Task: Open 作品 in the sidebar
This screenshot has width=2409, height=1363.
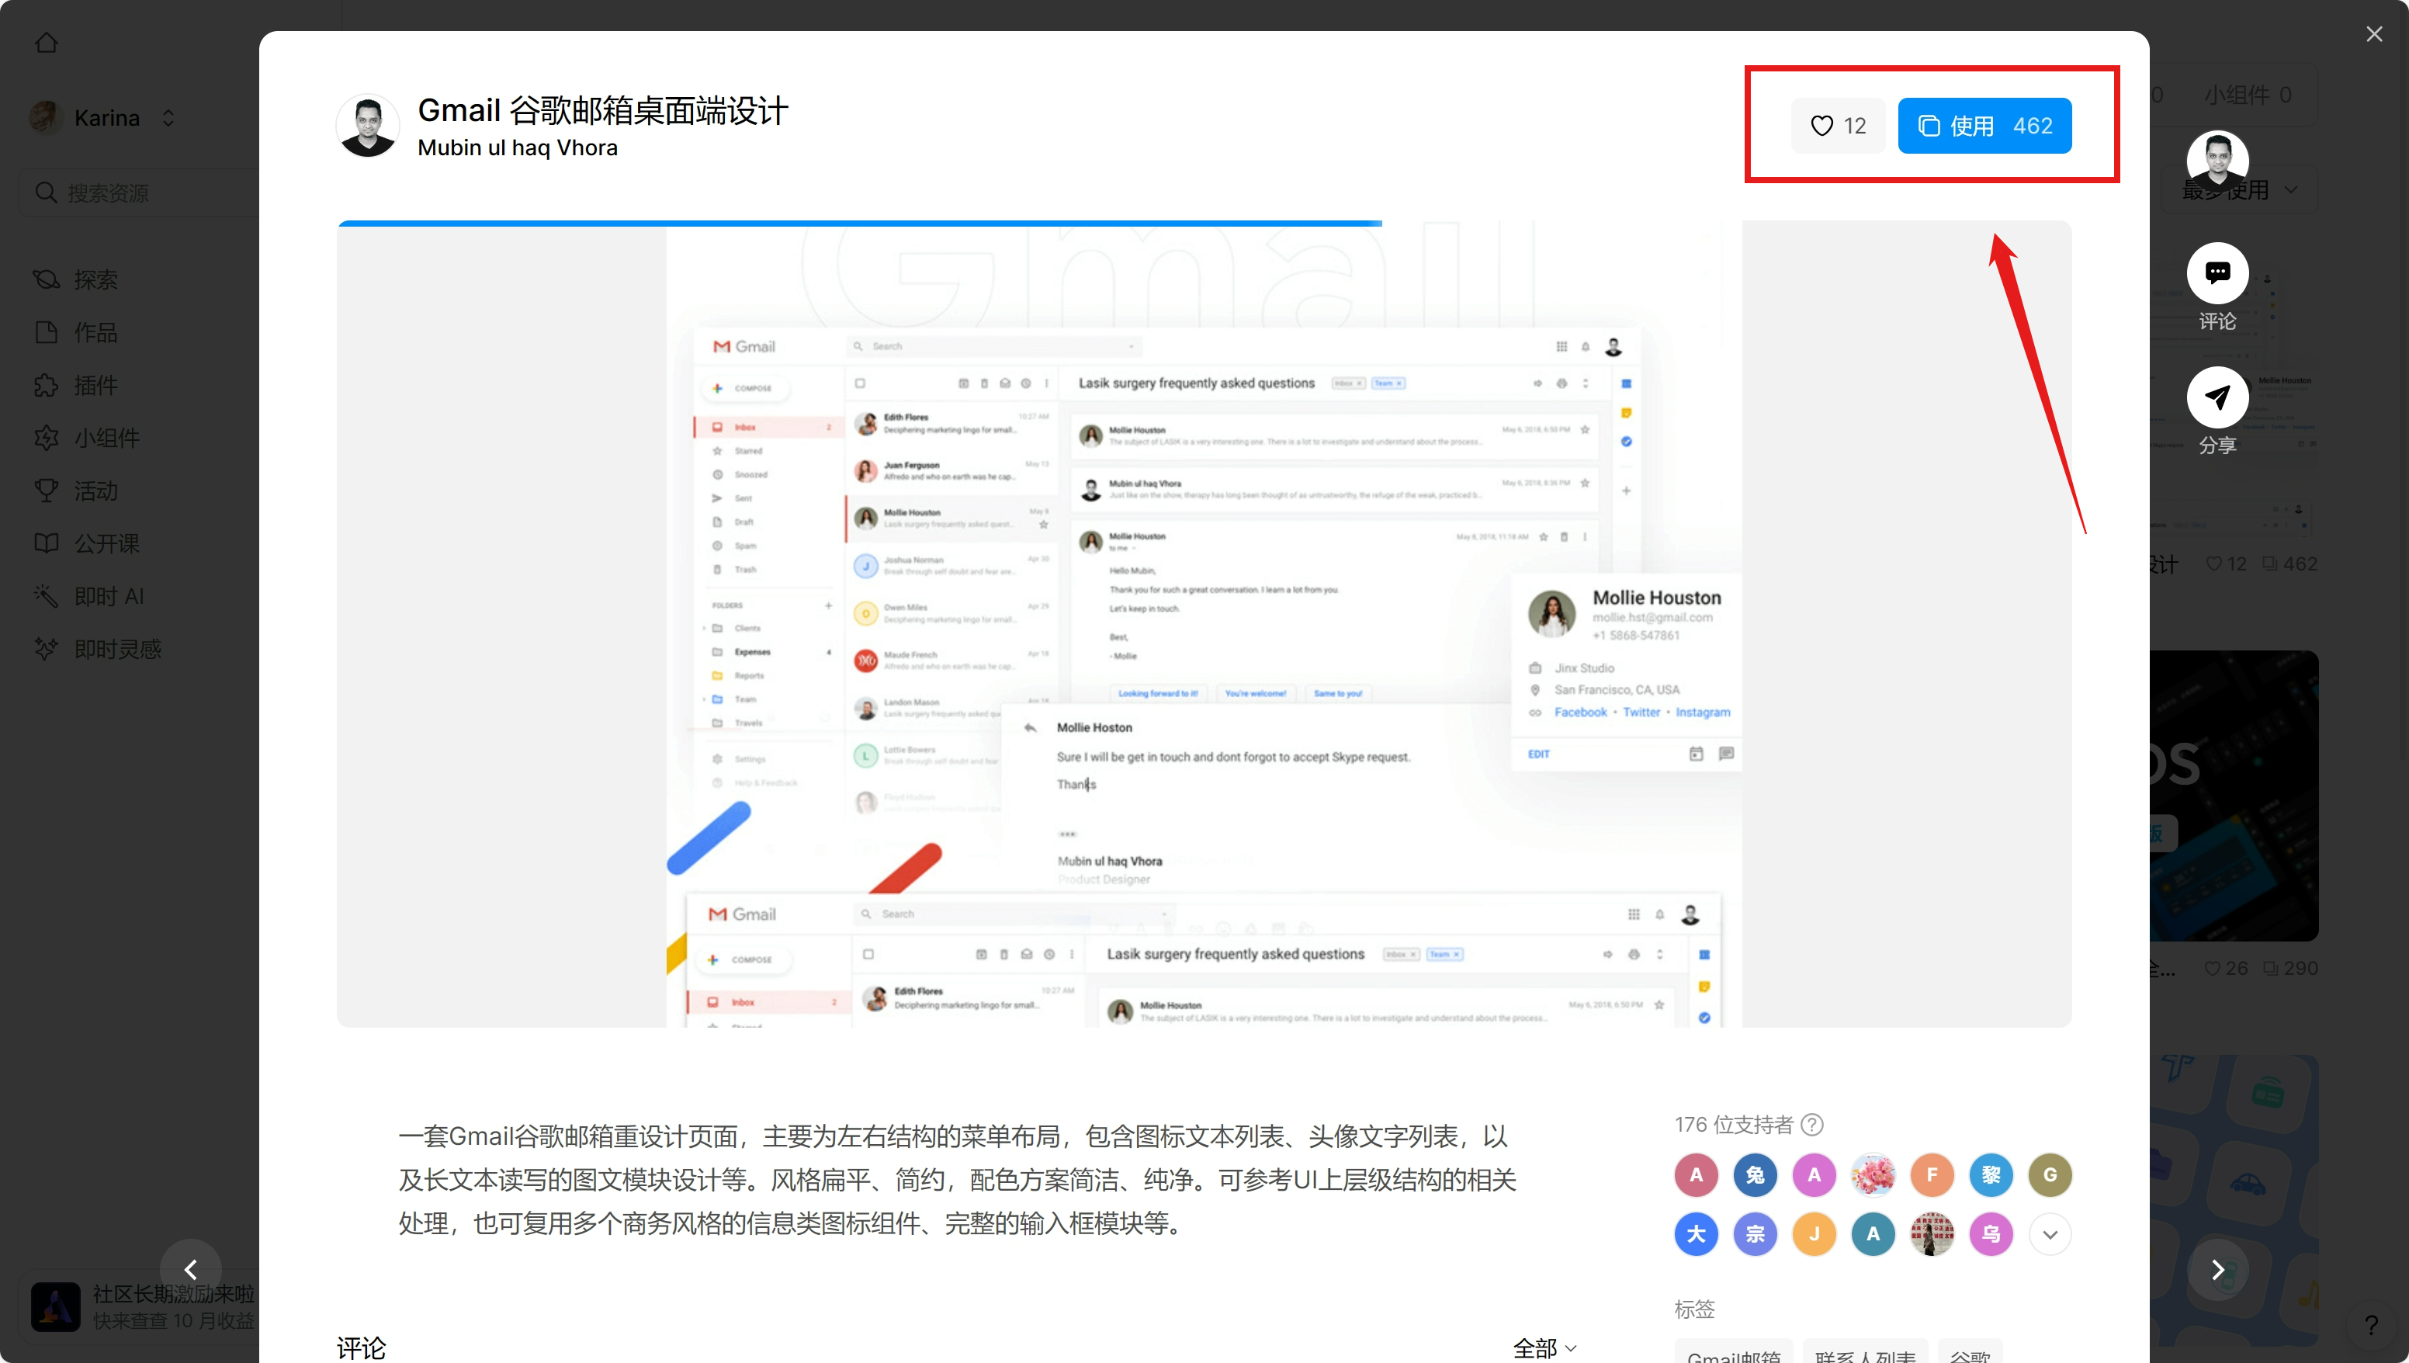Action: coord(77,332)
